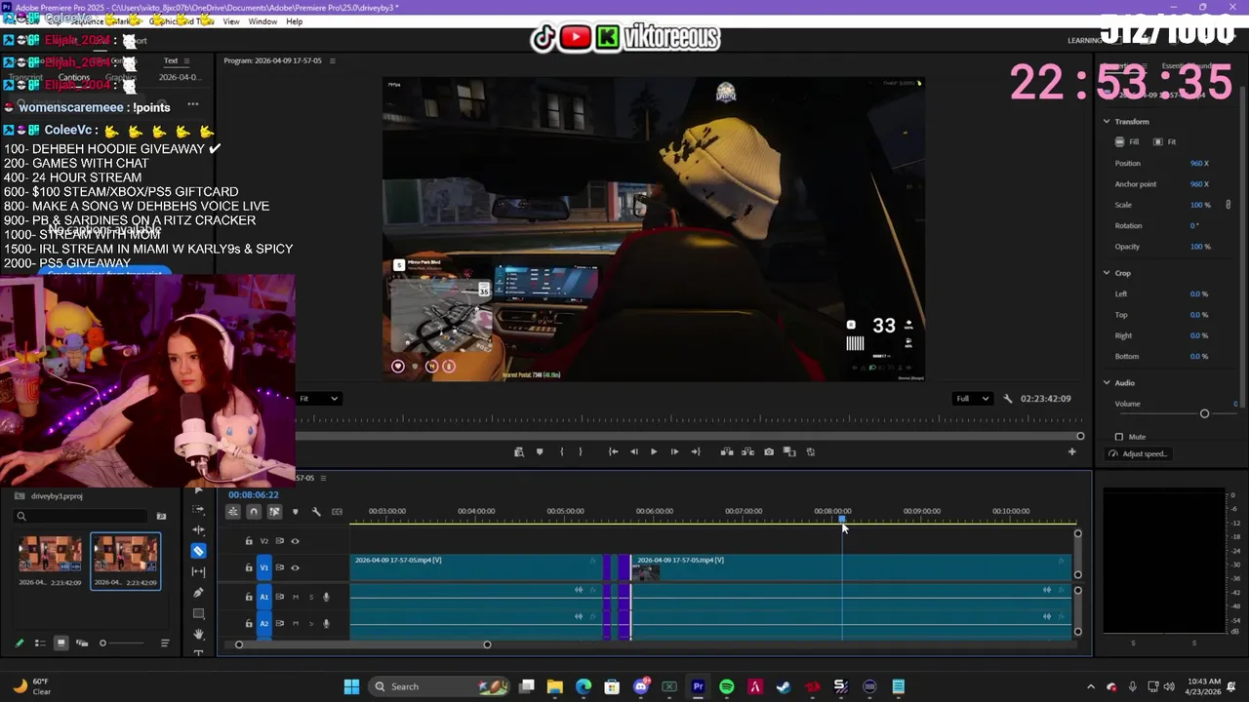This screenshot has width=1249, height=702.
Task: Select the Ripple Edit tool
Action: click(198, 530)
